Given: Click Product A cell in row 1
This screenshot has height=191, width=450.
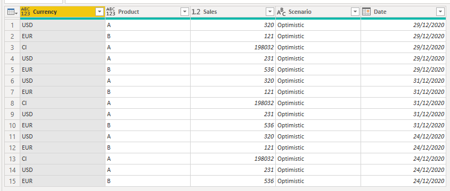Looking at the screenshot, I should (x=148, y=25).
